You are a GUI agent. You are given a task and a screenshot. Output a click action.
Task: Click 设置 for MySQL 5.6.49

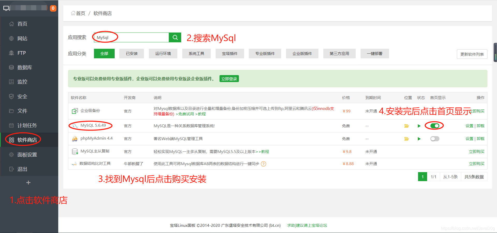469,126
